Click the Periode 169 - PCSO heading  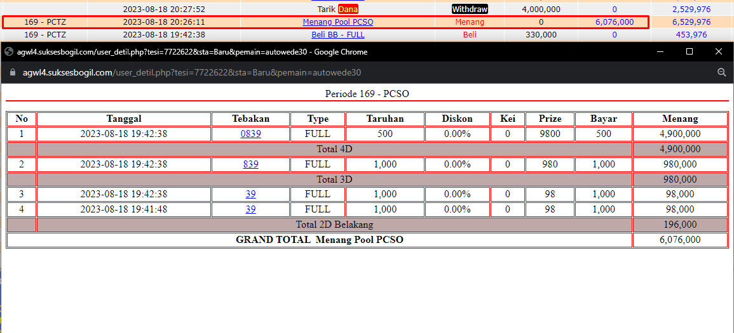coord(367,93)
